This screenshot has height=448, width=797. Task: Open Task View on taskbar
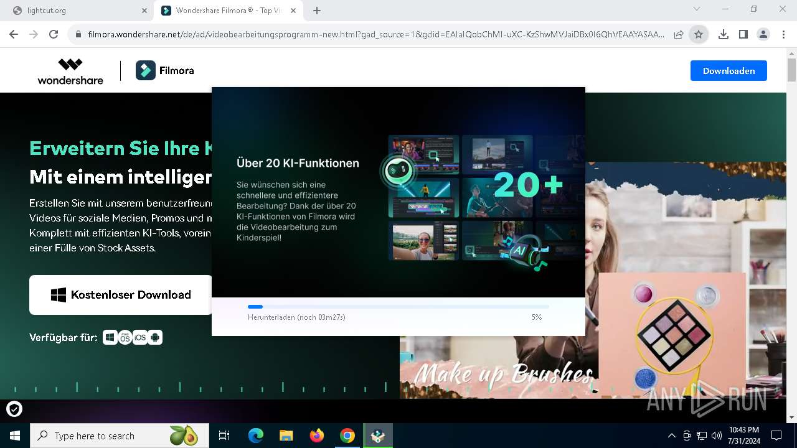tap(224, 436)
